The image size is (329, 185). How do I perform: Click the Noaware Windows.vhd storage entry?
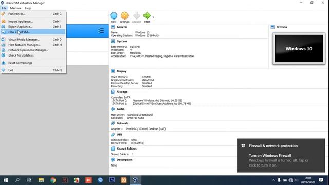157,101
